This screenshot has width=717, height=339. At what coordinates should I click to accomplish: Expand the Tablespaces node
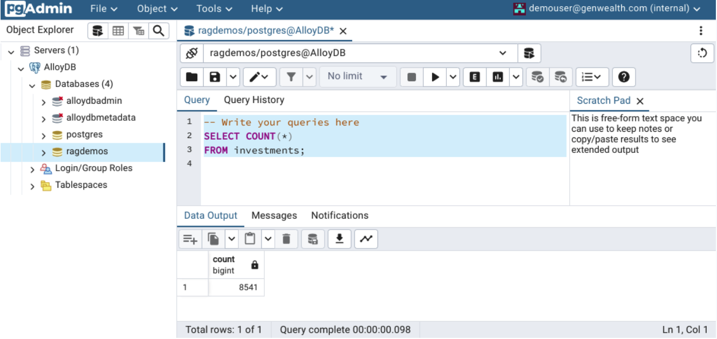(x=32, y=186)
